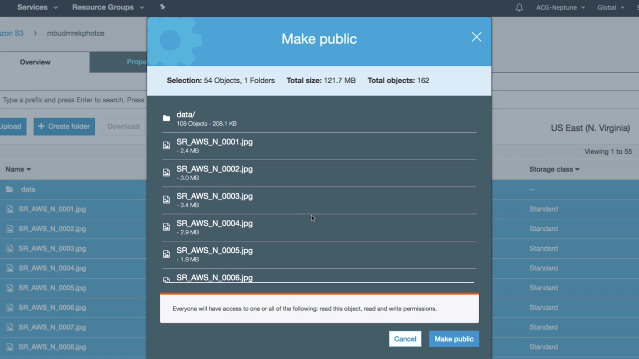This screenshot has width=639, height=359.
Task: Open SR_AWS_N_0007.jpg in the bucket list
Action: pyautogui.click(x=52, y=328)
